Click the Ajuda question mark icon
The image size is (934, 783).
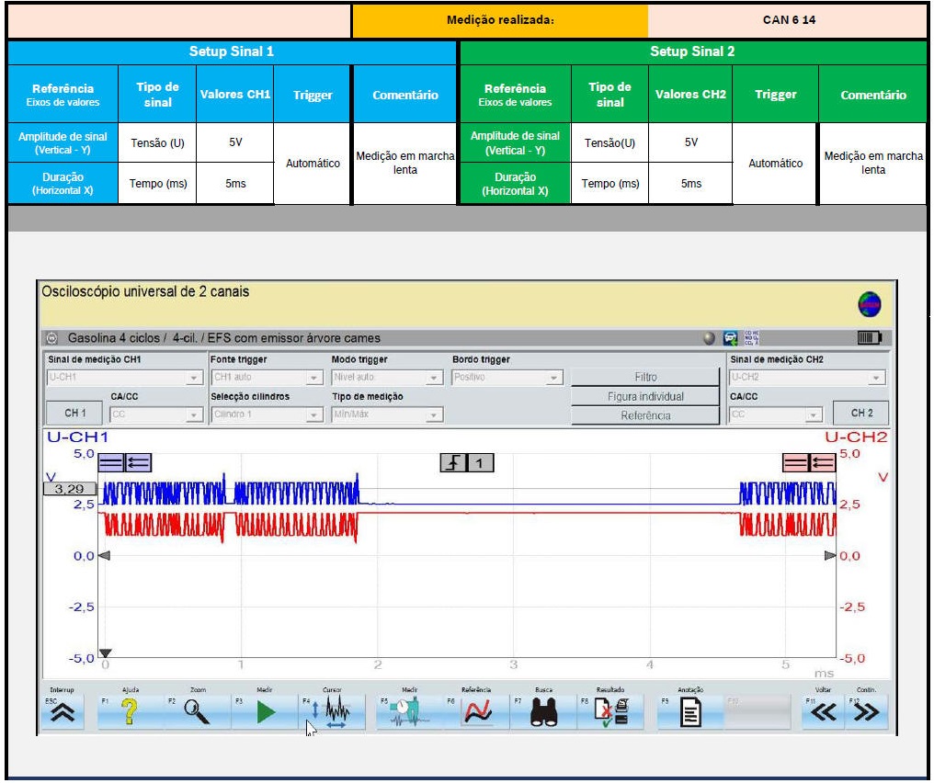(x=130, y=712)
